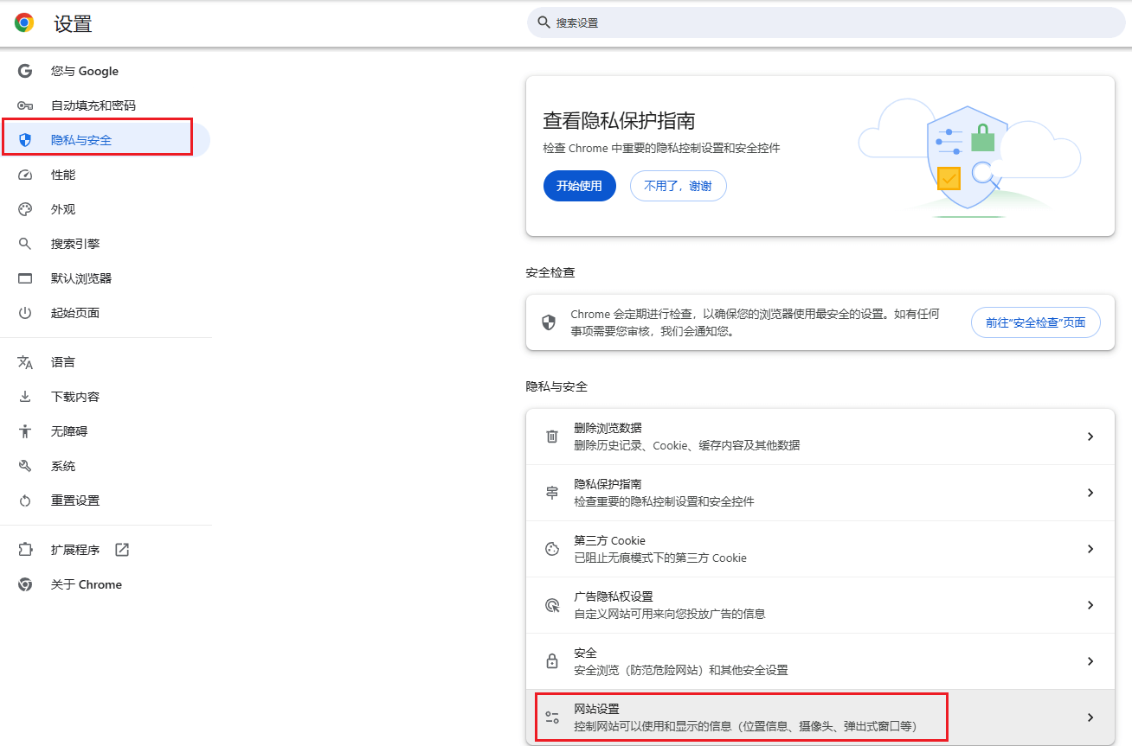
Task: Click the sliders icon beside 网站设置
Action: pyautogui.click(x=551, y=717)
